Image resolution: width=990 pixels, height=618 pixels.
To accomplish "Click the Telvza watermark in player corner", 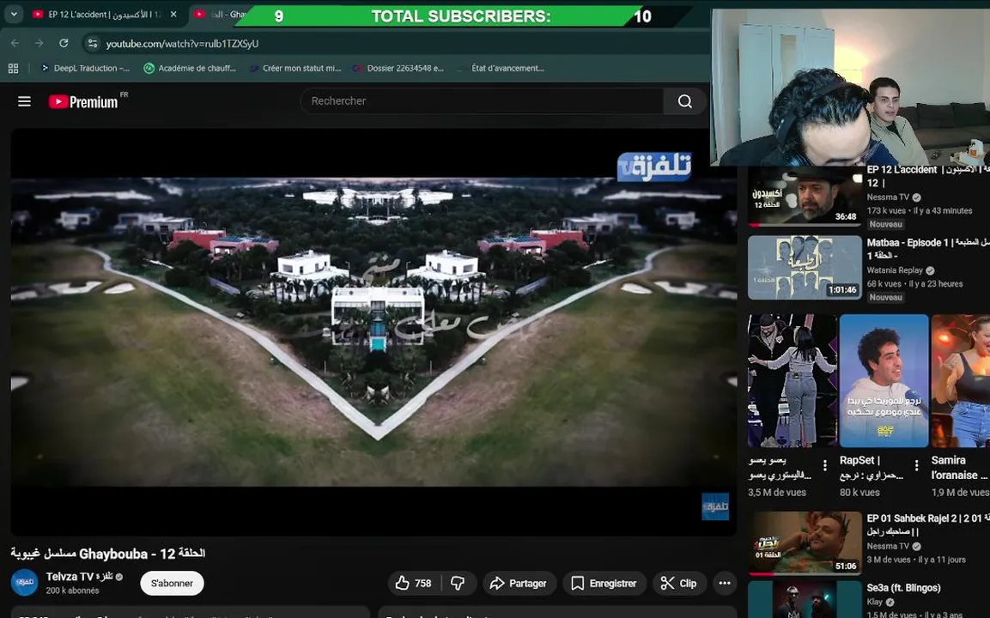I will point(715,506).
